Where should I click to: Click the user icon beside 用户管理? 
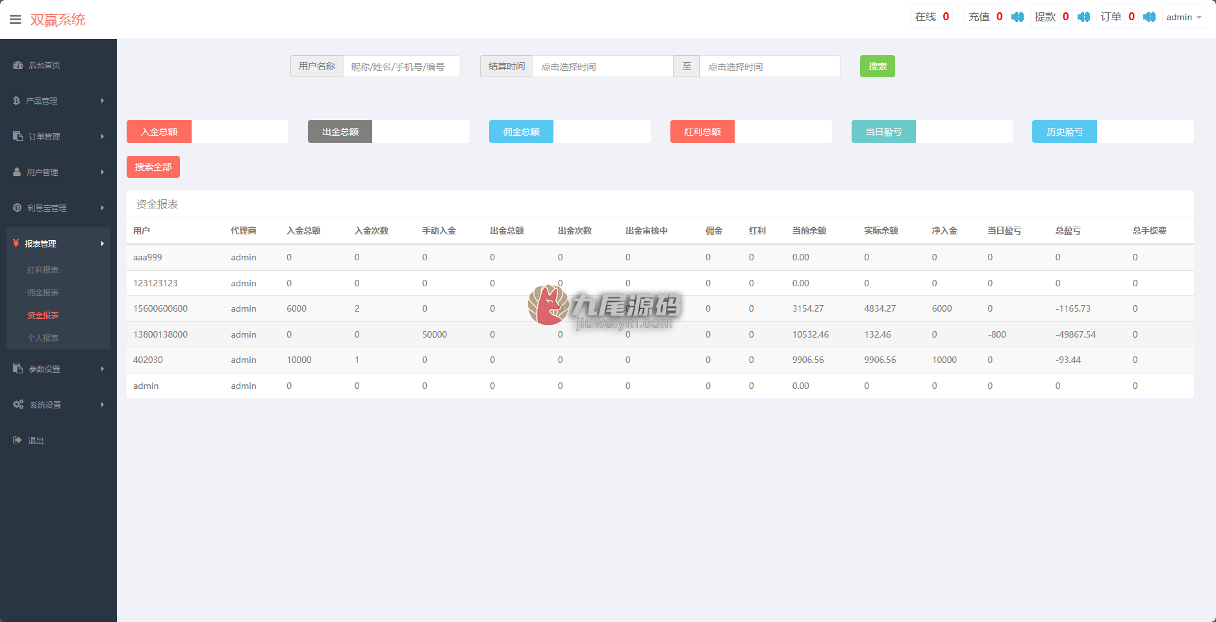point(17,172)
